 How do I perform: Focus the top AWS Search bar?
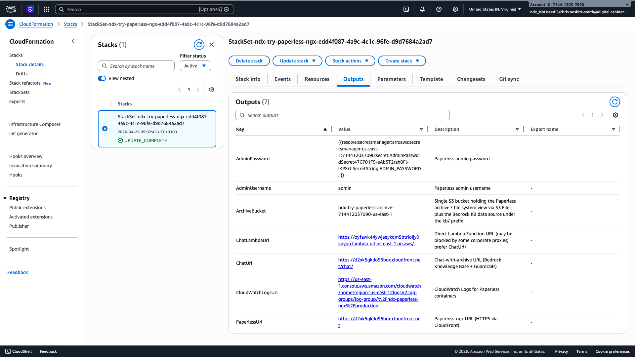click(144, 9)
